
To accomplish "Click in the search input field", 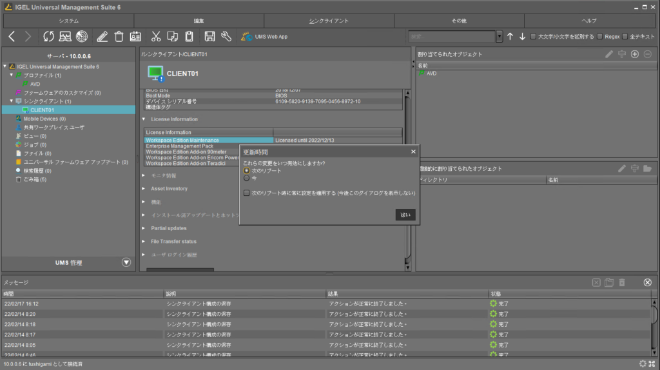I will 452,37.
